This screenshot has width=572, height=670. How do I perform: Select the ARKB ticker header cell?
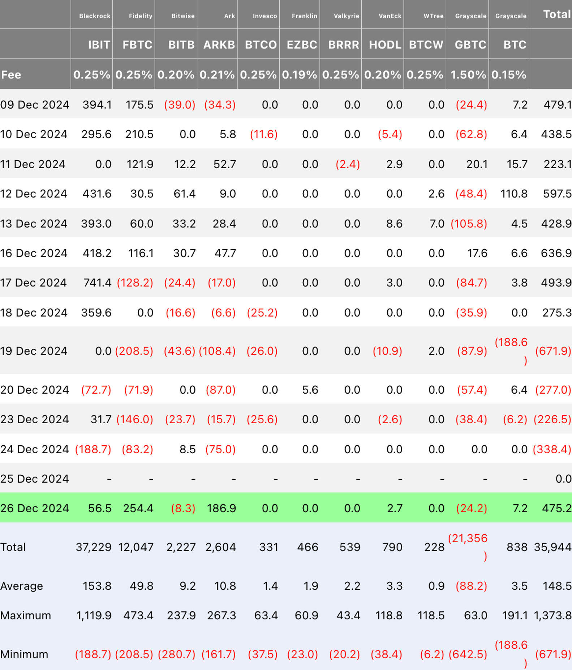[x=219, y=44]
